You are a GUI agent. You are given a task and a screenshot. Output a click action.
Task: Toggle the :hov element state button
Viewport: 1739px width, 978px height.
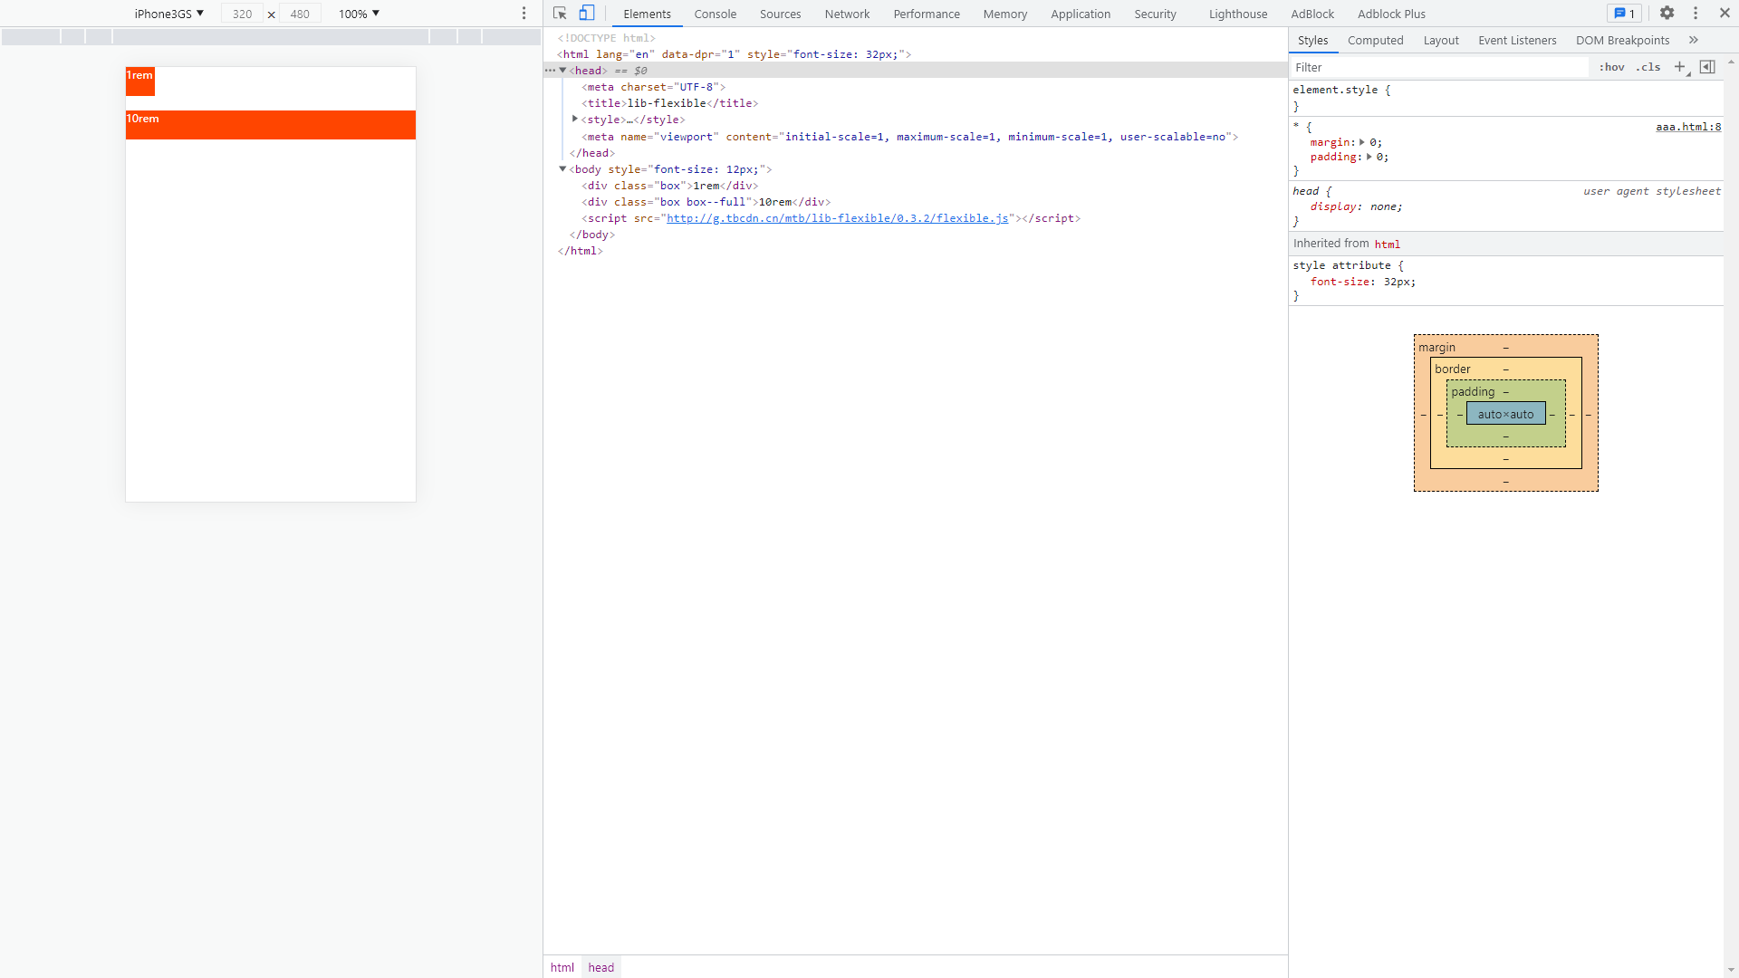1611,67
